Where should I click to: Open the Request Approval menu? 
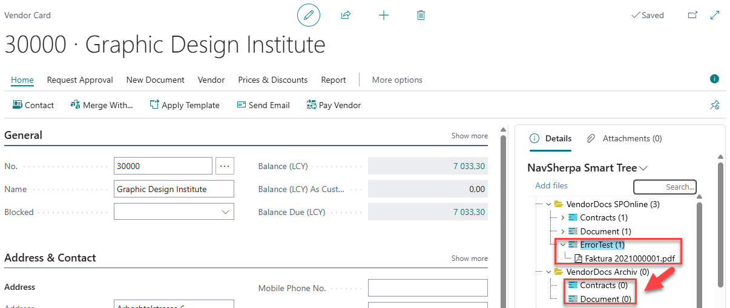point(80,80)
